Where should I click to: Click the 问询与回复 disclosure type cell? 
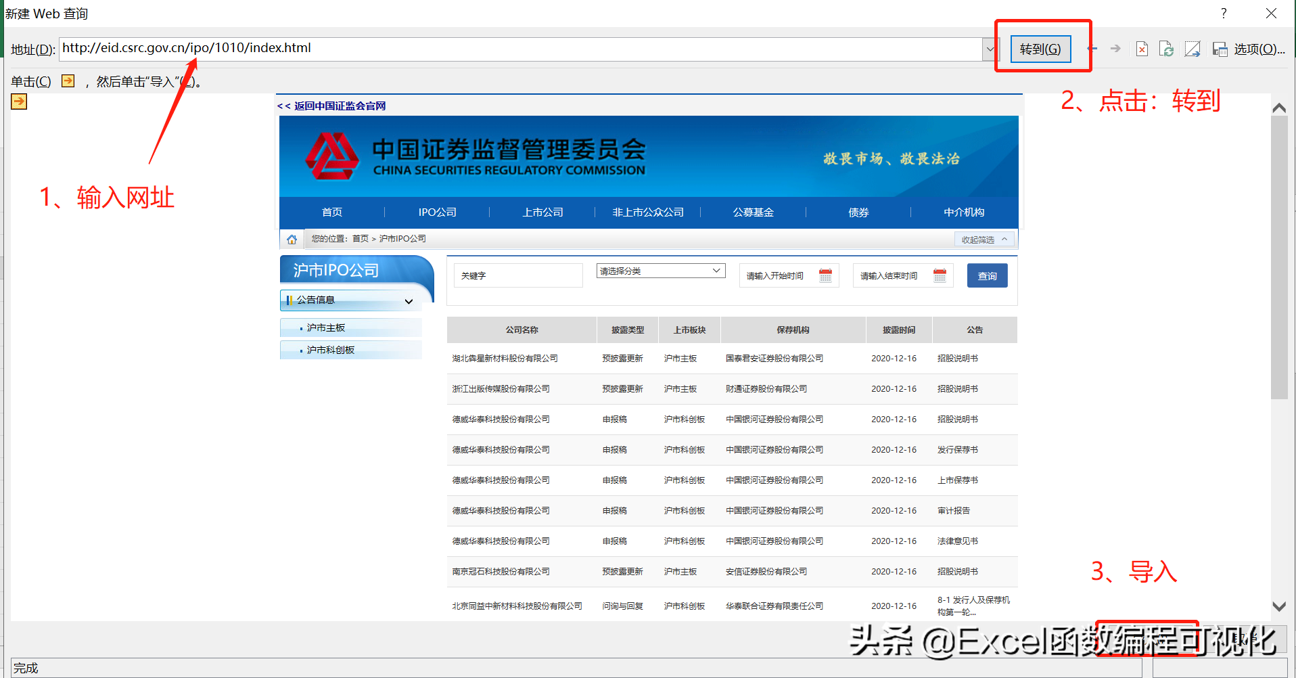[x=623, y=606]
